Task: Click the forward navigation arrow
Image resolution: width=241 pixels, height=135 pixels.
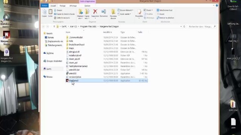Action: (x=47, y=27)
